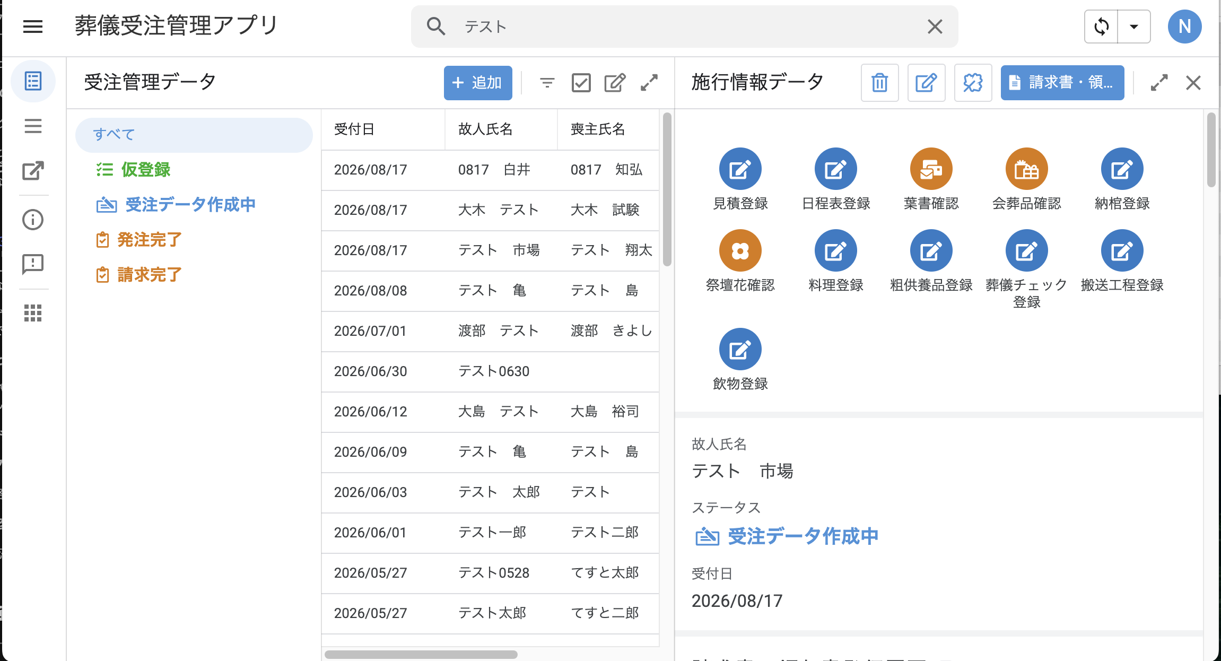Open the hamburger main menu
The width and height of the screenshot is (1221, 661).
point(33,26)
